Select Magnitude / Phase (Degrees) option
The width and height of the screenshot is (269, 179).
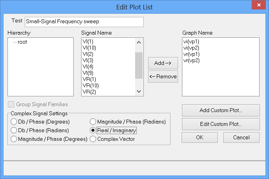pos(14,139)
